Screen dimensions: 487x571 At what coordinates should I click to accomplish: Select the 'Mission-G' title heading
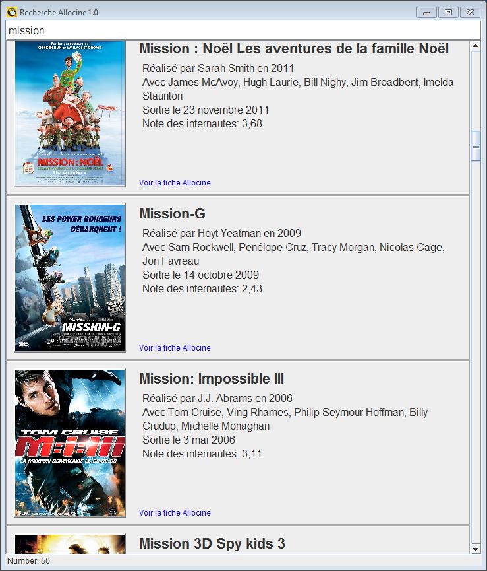pos(172,213)
